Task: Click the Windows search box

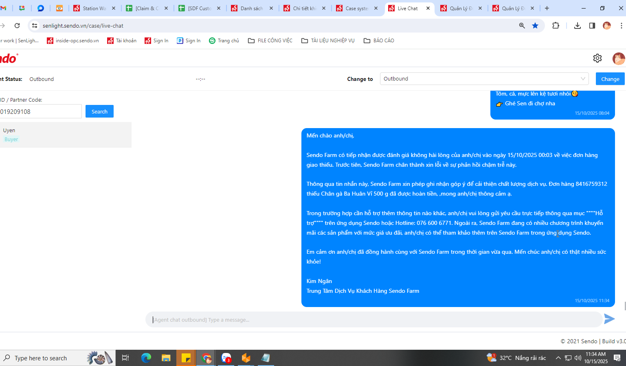Action: tap(58, 358)
